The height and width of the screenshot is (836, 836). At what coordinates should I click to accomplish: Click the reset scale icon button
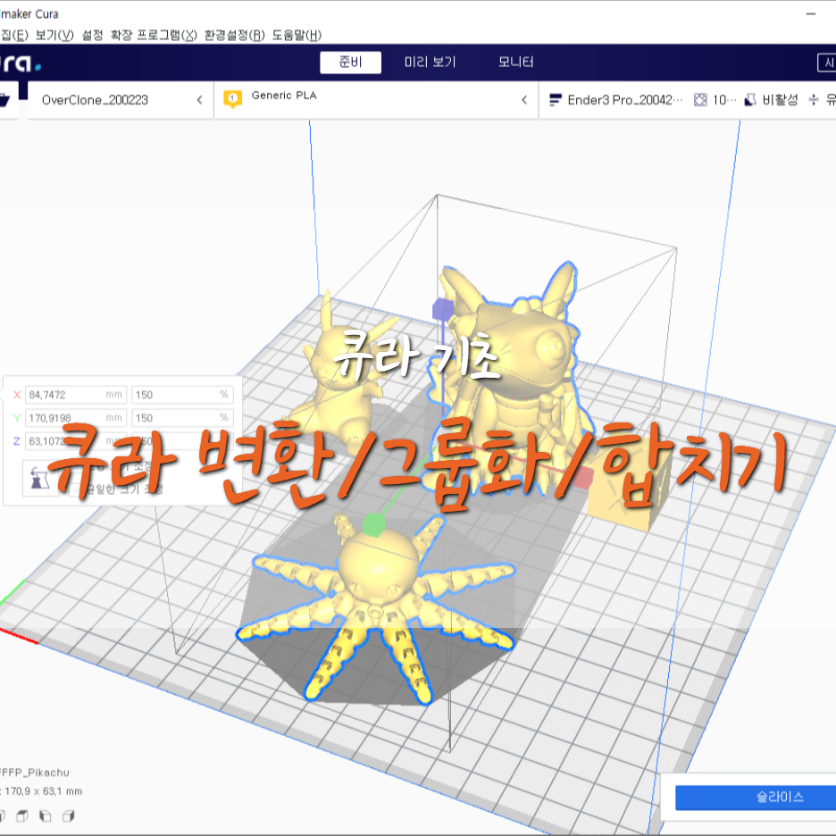[x=40, y=479]
